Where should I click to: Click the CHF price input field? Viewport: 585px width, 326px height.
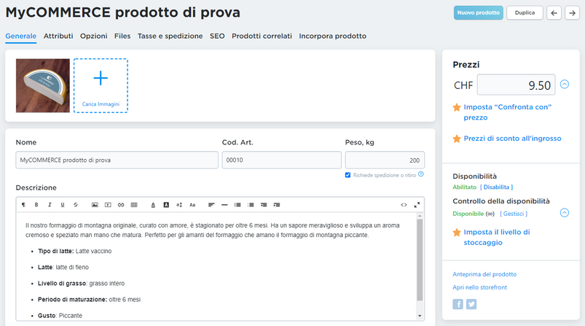pos(517,85)
